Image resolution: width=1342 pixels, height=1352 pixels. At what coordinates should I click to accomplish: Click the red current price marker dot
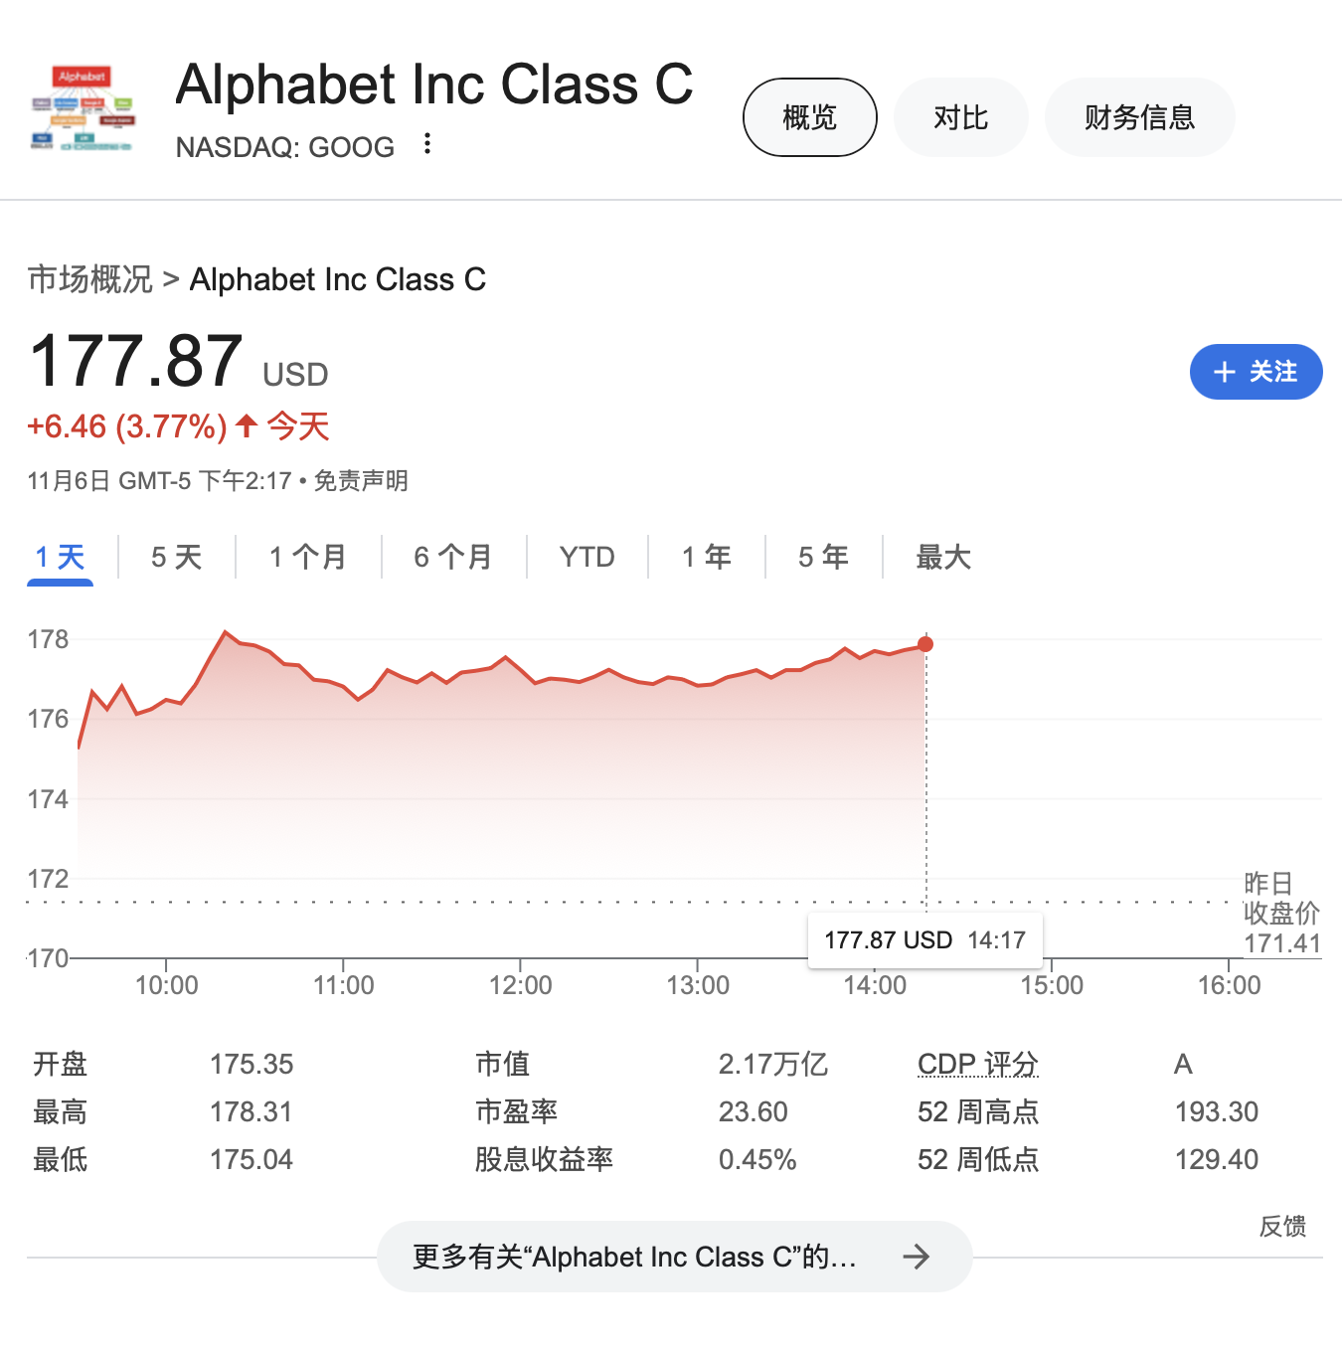pyautogui.click(x=925, y=644)
